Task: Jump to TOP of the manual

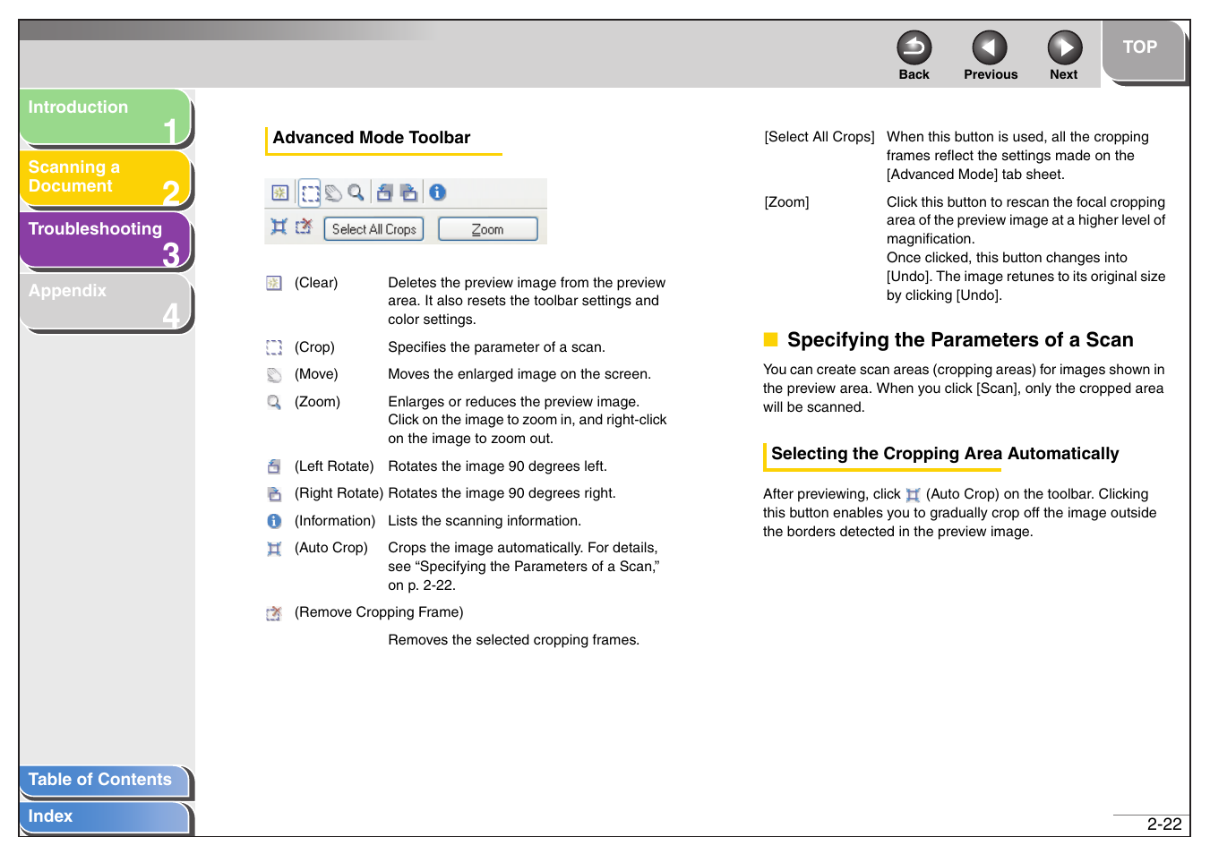Action: point(1143,50)
